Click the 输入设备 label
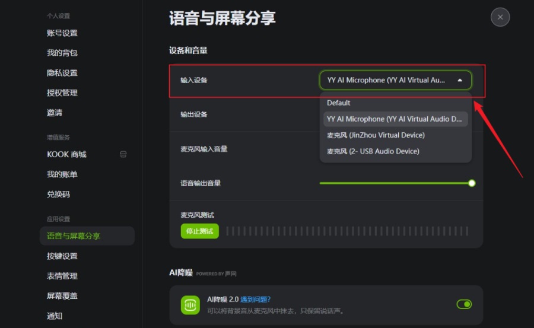 [194, 80]
